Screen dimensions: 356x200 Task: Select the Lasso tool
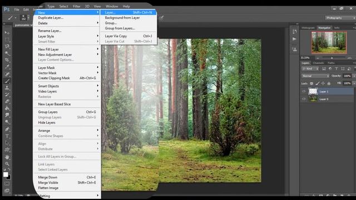7,47
